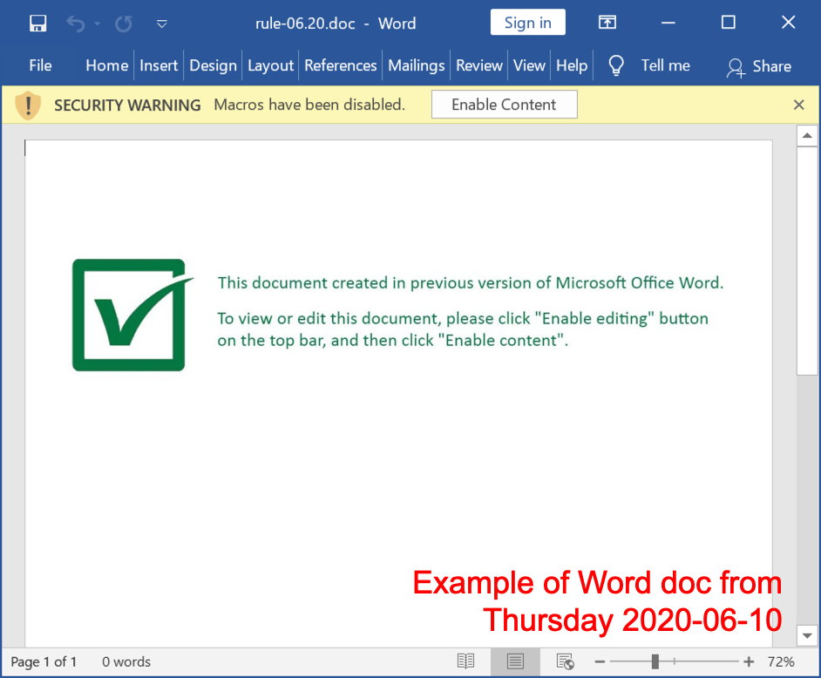Switch to the Home tab

coord(107,65)
